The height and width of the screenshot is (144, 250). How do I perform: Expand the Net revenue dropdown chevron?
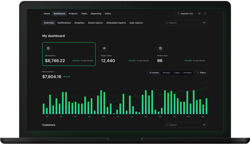[x=55, y=72]
